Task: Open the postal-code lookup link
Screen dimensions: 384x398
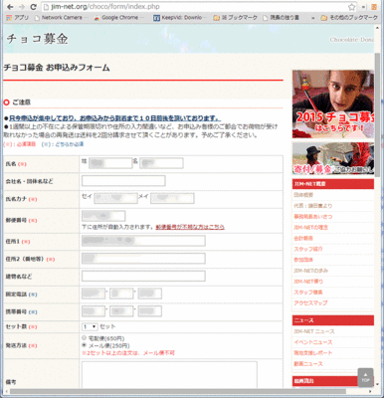Action: coord(190,227)
